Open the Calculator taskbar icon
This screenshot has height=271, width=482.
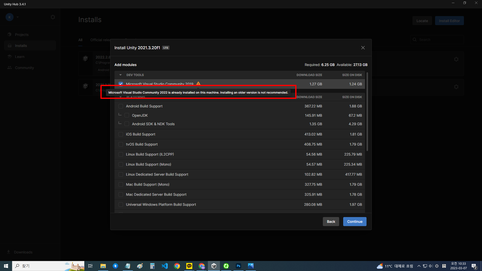pos(152,266)
